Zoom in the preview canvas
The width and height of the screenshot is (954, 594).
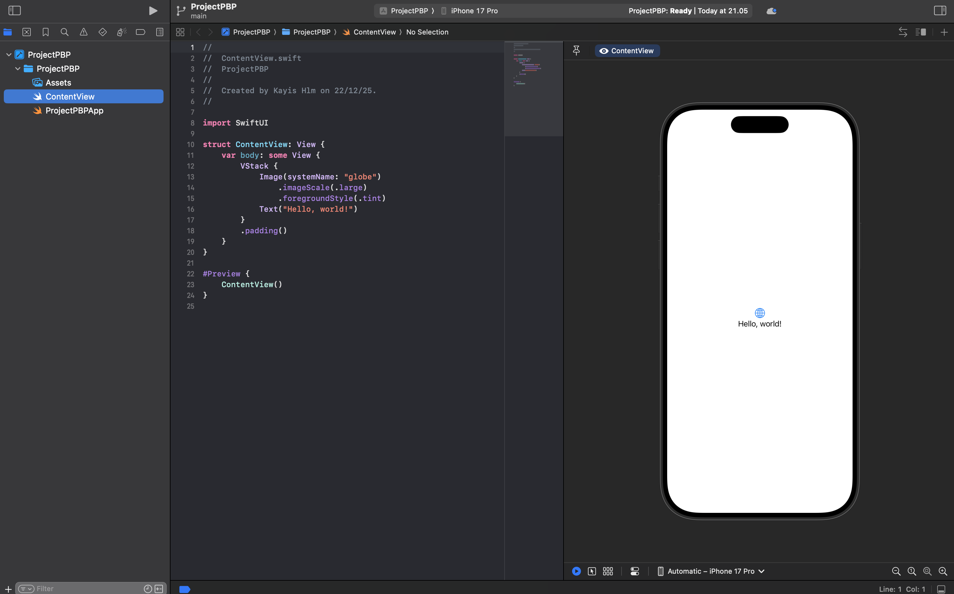point(943,571)
